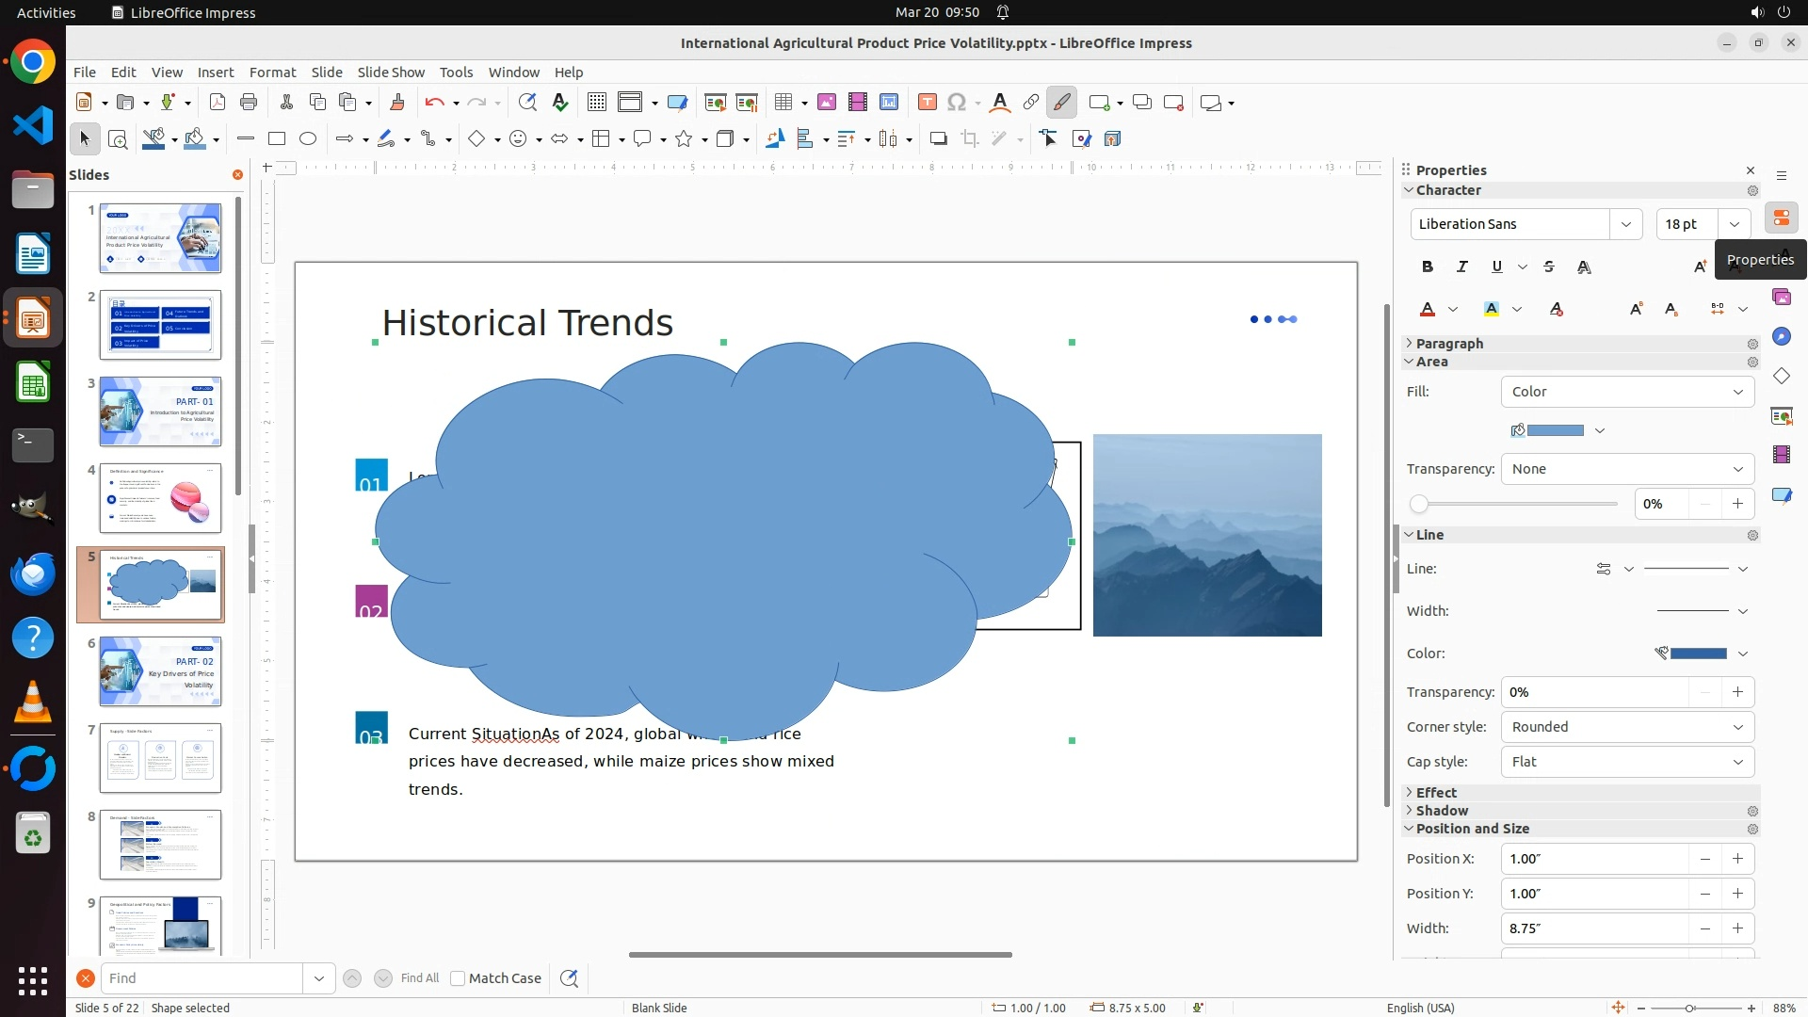Viewport: 1808px width, 1017px height.
Task: Click the line color swatch
Action: click(1698, 654)
